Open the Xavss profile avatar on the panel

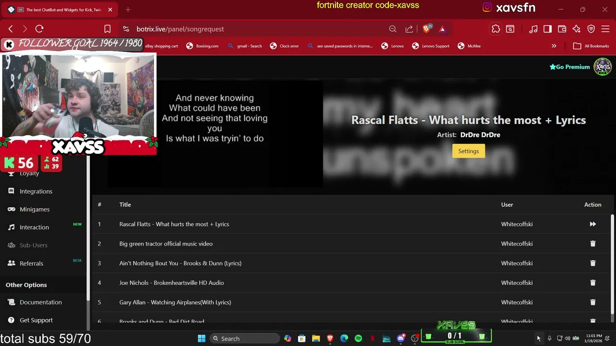click(x=603, y=67)
